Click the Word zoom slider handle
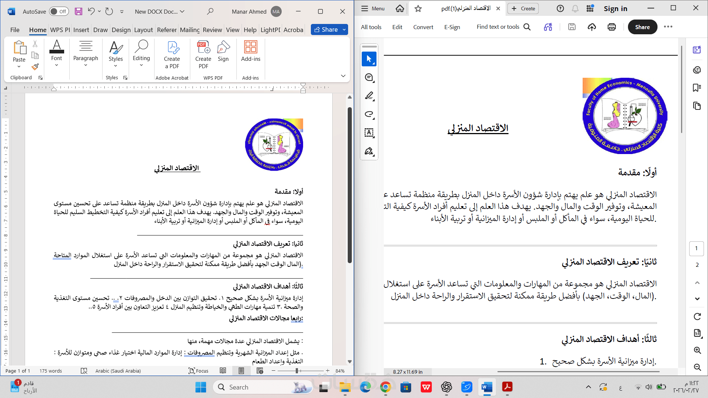This screenshot has width=708, height=398. [297, 371]
